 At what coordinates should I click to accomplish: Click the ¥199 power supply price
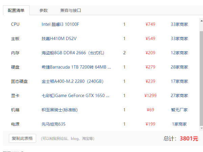pos(150,124)
